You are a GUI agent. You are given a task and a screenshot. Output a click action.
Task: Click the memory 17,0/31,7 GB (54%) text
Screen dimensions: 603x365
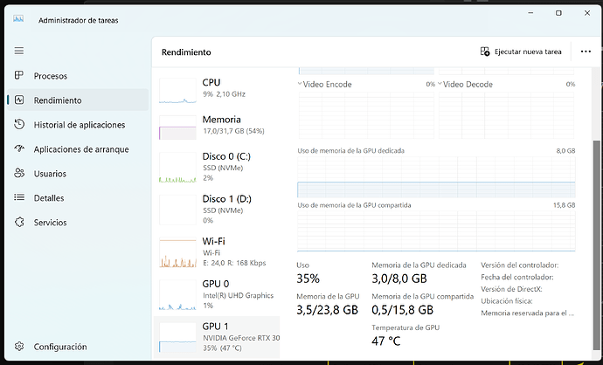click(x=234, y=131)
